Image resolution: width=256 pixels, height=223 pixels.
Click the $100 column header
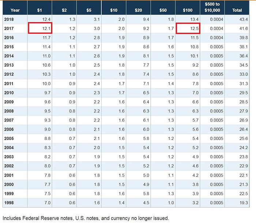[188, 10]
